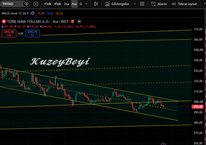
Task: Click the 280,00 price axis label
Action: [x=198, y=123]
